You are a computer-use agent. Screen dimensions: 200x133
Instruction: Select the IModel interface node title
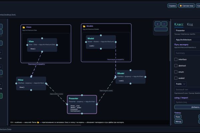(121, 73)
